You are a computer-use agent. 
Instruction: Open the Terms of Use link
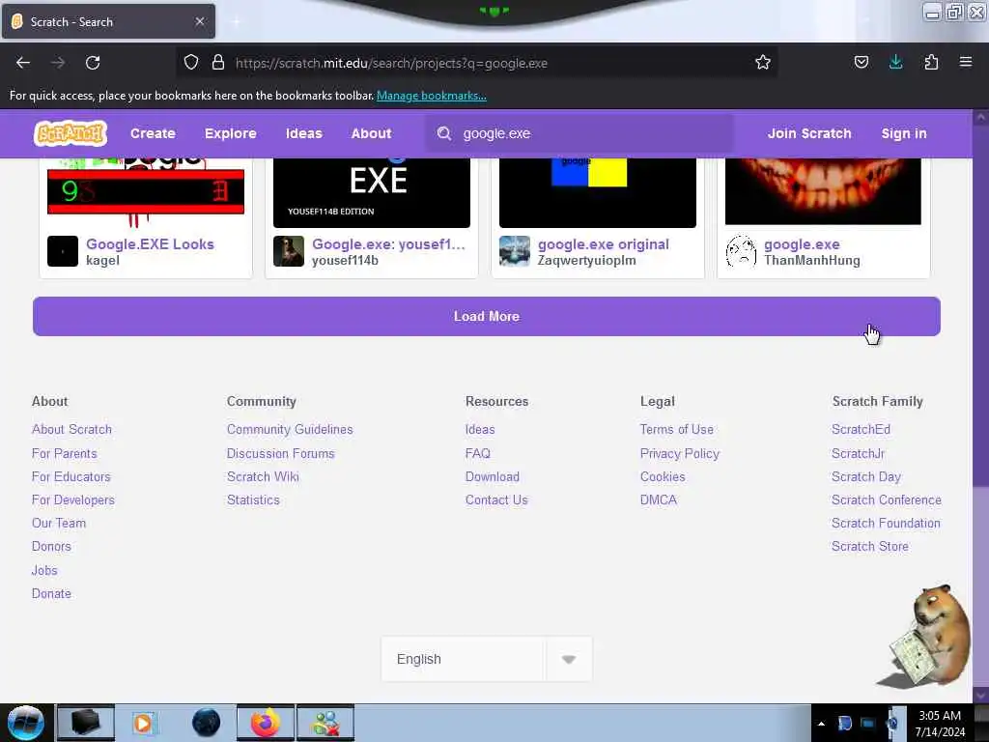[677, 429]
